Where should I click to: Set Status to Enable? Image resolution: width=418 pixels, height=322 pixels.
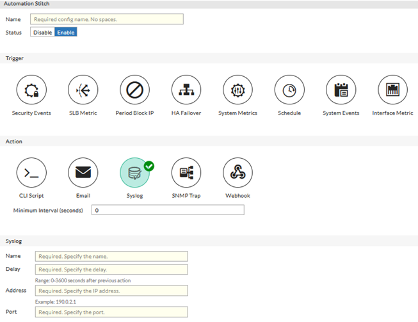66,32
